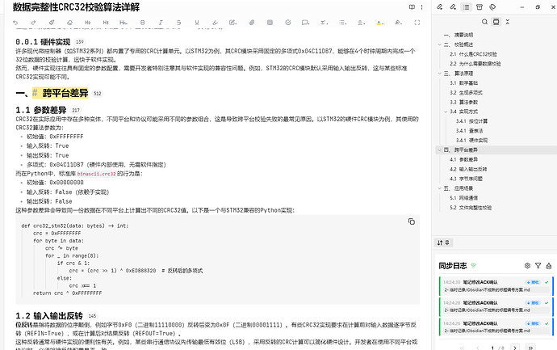The width and height of the screenshot is (557, 350).
Task: Click the search icon above the outline
Action: click(484, 22)
